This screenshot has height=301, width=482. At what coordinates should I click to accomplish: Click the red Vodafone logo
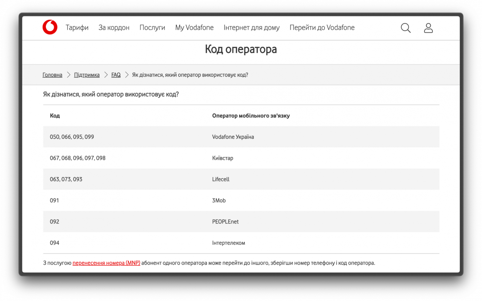click(50, 27)
